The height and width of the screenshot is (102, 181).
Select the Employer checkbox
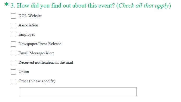(13, 35)
